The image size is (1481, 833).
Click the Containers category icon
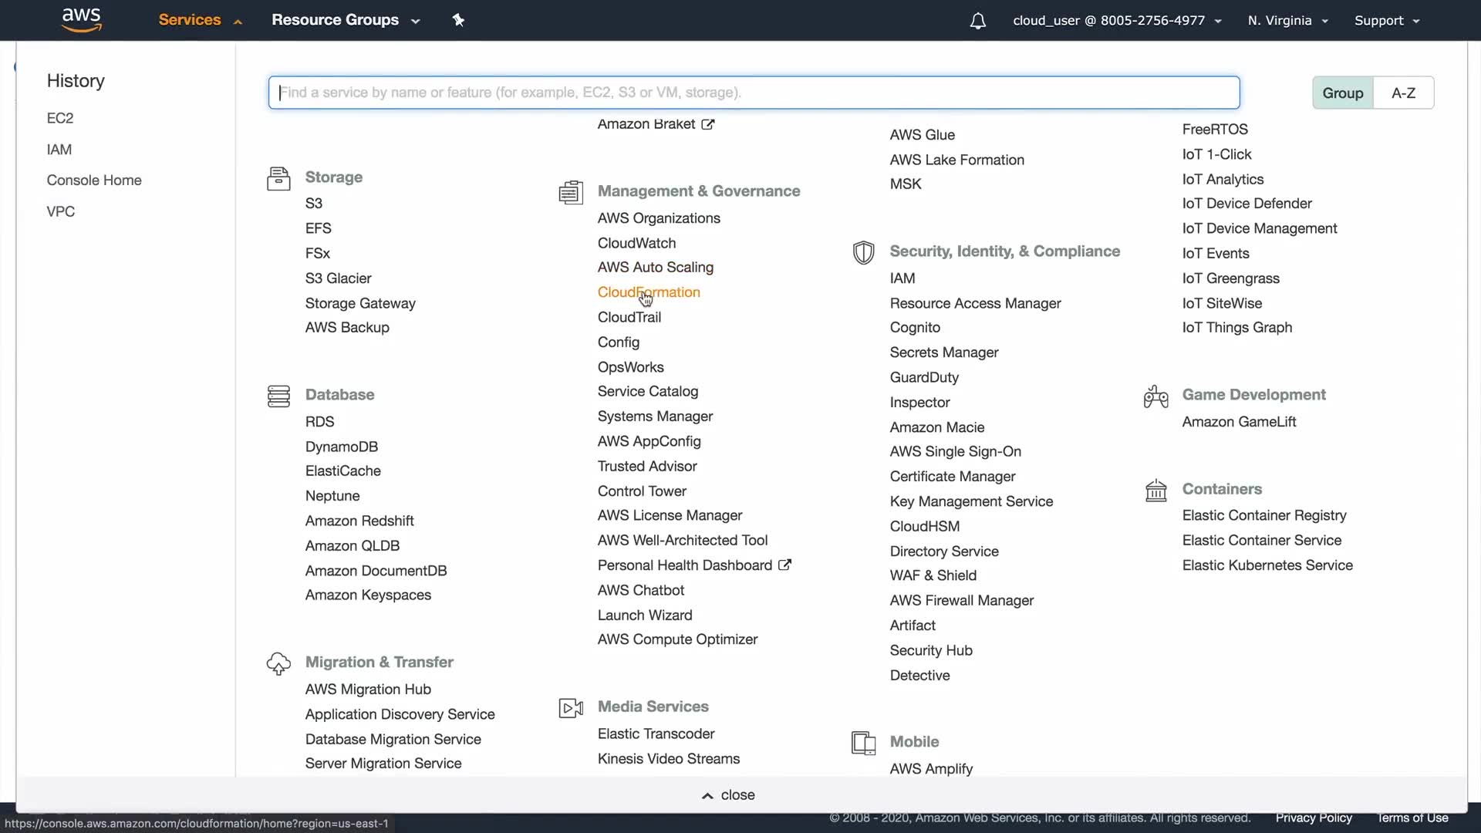pyautogui.click(x=1155, y=490)
